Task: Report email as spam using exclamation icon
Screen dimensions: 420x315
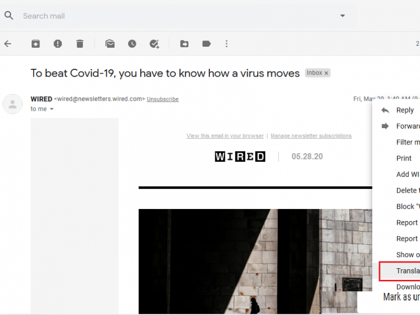Action: (x=58, y=44)
